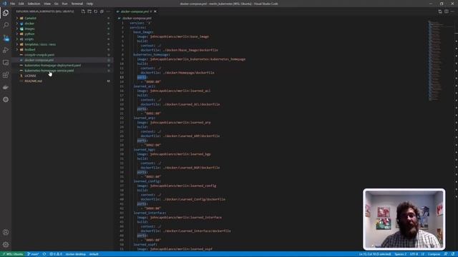The image size is (458, 257).
Task: Select docker-compose.yml in the Explorer tree
Action: pos(39,60)
